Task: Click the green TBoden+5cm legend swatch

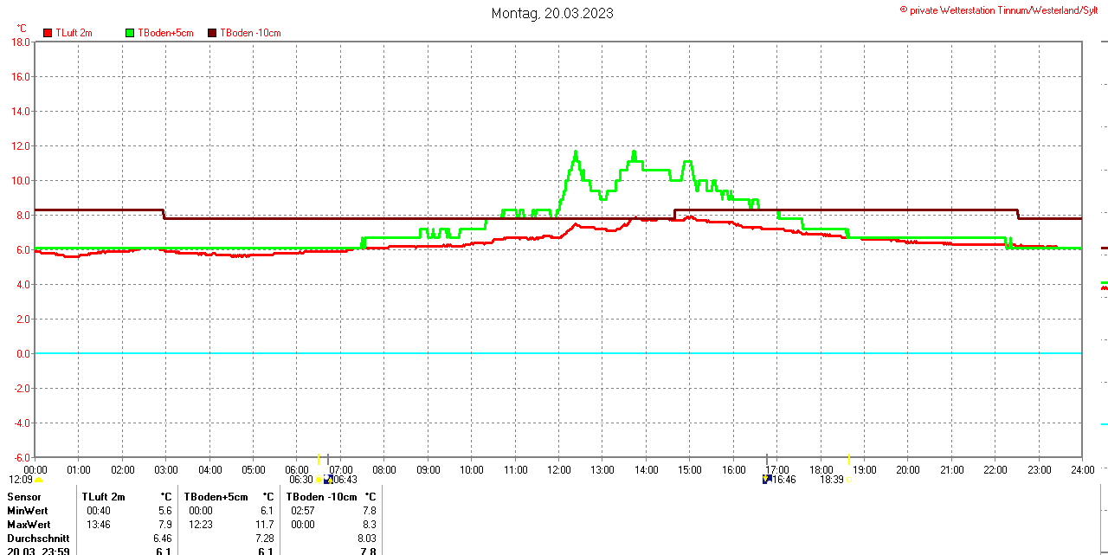Action: tap(130, 33)
